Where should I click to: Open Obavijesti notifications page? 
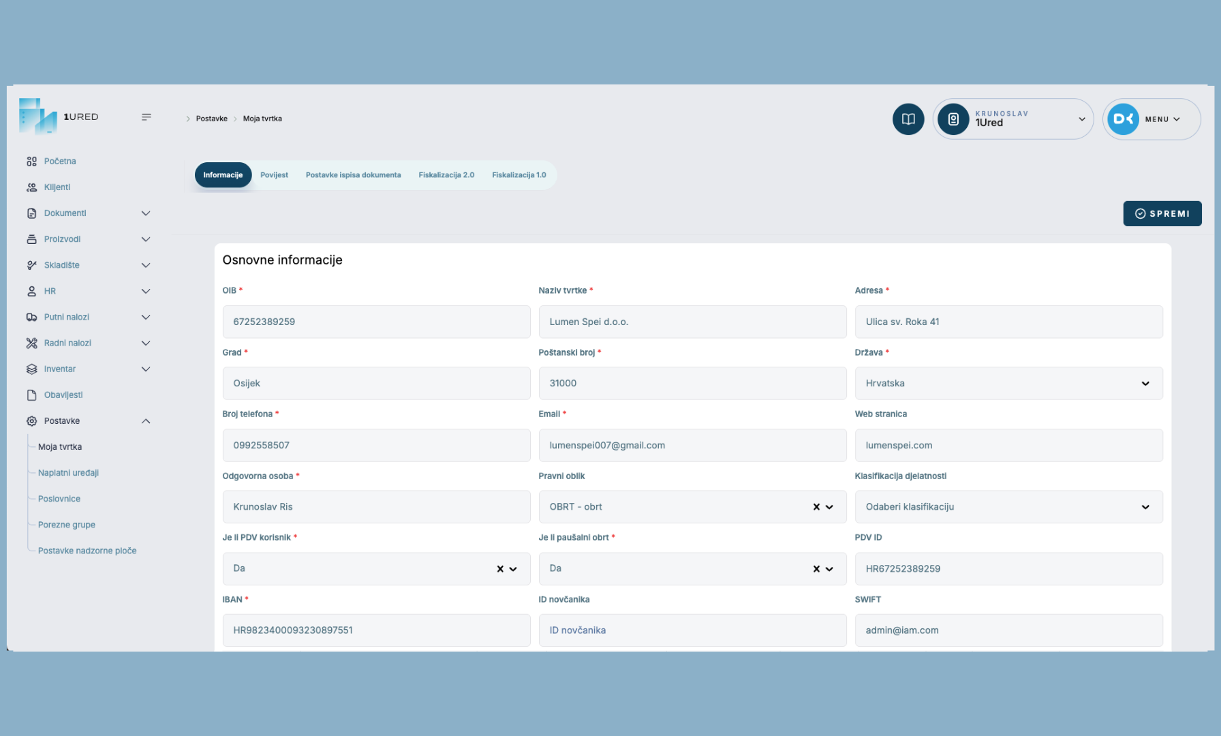(x=63, y=395)
